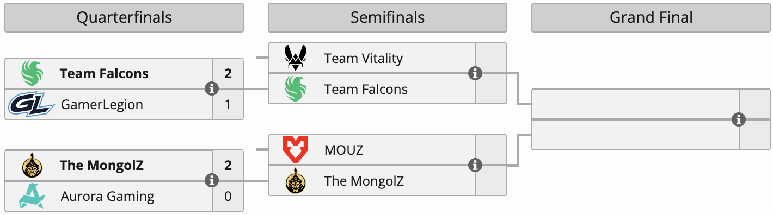The height and width of the screenshot is (215, 773).
Task: Click the GamerLegion GL logo
Action: tap(31, 104)
